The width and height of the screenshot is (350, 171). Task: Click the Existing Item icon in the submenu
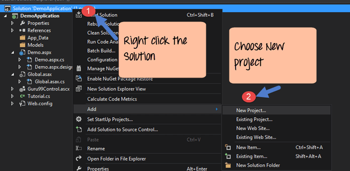click(x=227, y=156)
